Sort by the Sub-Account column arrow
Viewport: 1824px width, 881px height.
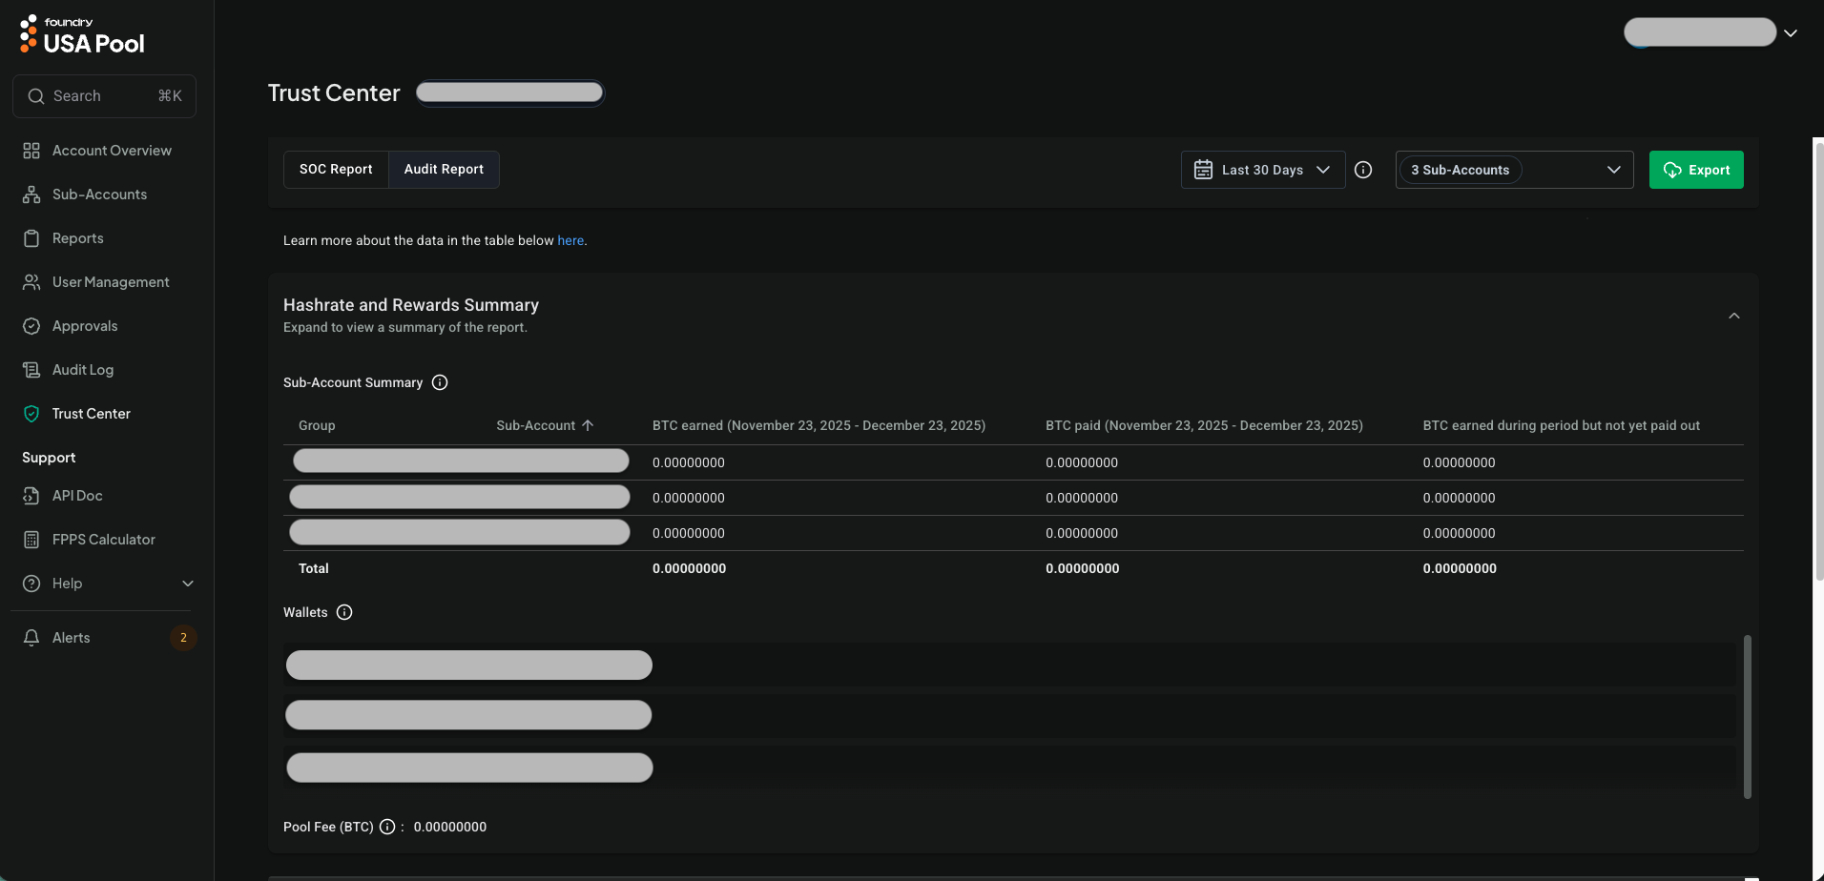coord(588,425)
